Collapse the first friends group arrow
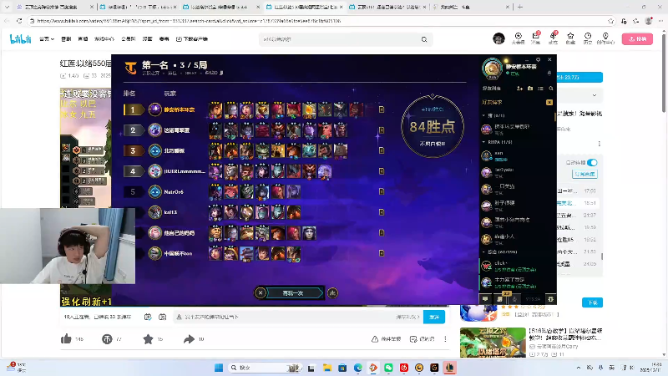Screen dimensions: 668x376 coord(483,115)
